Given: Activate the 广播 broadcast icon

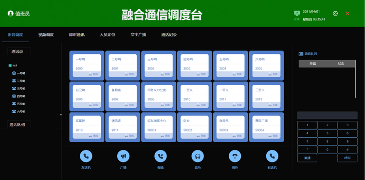Looking at the screenshot, I should (123, 156).
